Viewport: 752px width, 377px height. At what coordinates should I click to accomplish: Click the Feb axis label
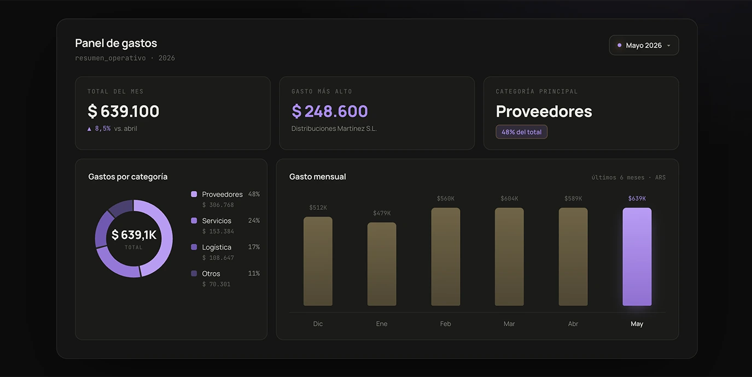446,324
